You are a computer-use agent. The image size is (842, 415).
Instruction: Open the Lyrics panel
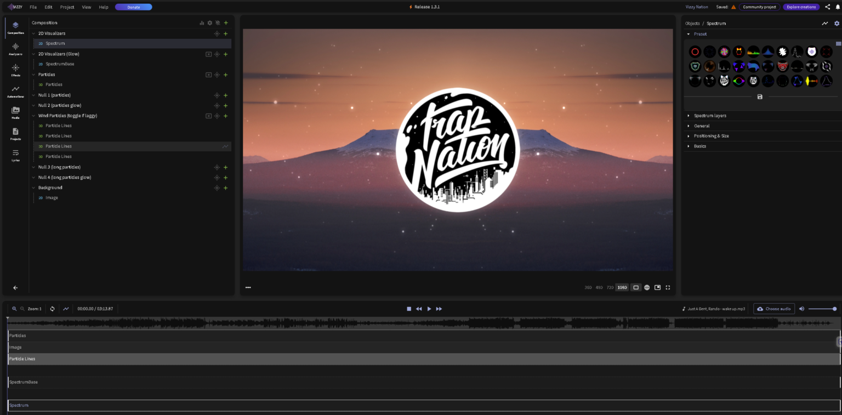(x=15, y=155)
